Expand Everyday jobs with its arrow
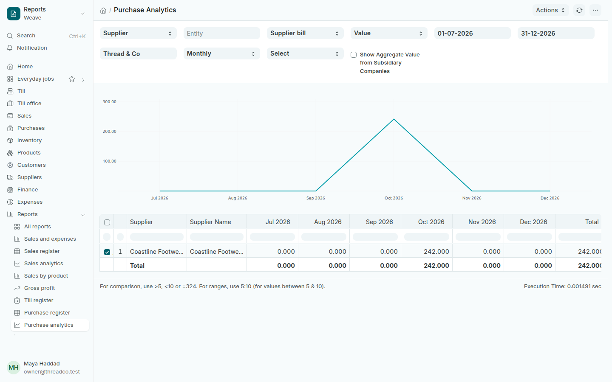The image size is (612, 382). (83, 79)
